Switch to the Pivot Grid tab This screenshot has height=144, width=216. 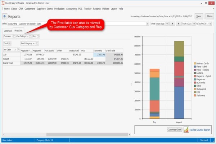click(x=18, y=31)
